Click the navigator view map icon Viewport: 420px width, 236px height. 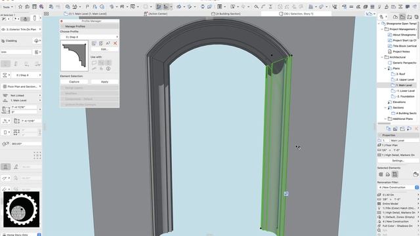402,17
